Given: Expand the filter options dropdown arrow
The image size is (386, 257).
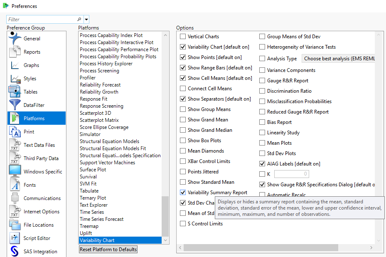Looking at the screenshot, I should pos(86,20).
